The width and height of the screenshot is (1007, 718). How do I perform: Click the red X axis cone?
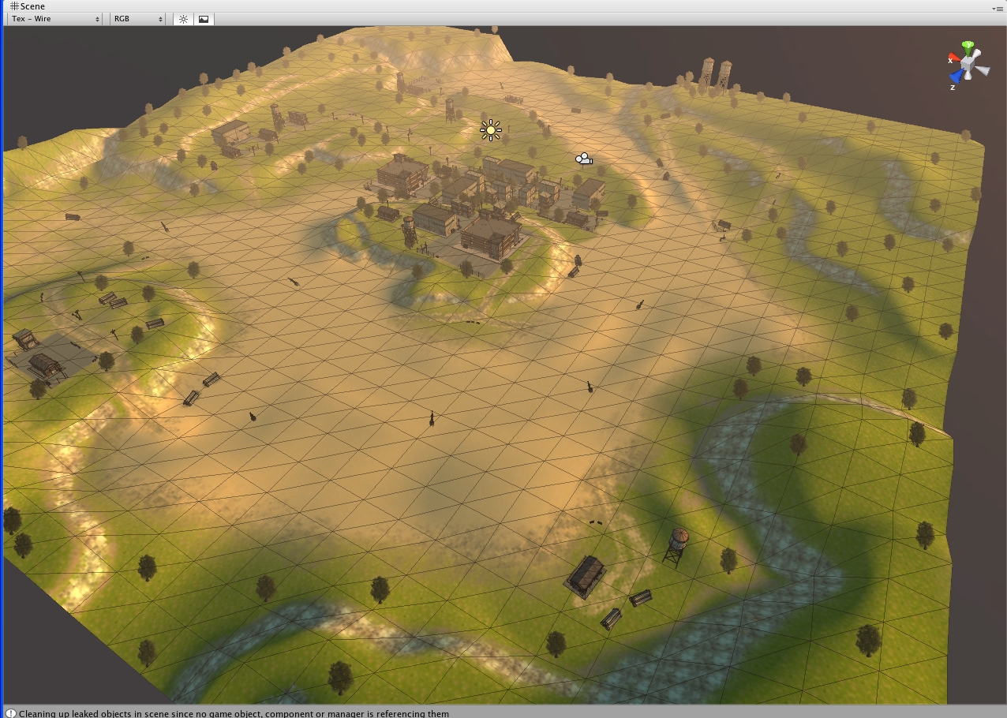pos(953,58)
